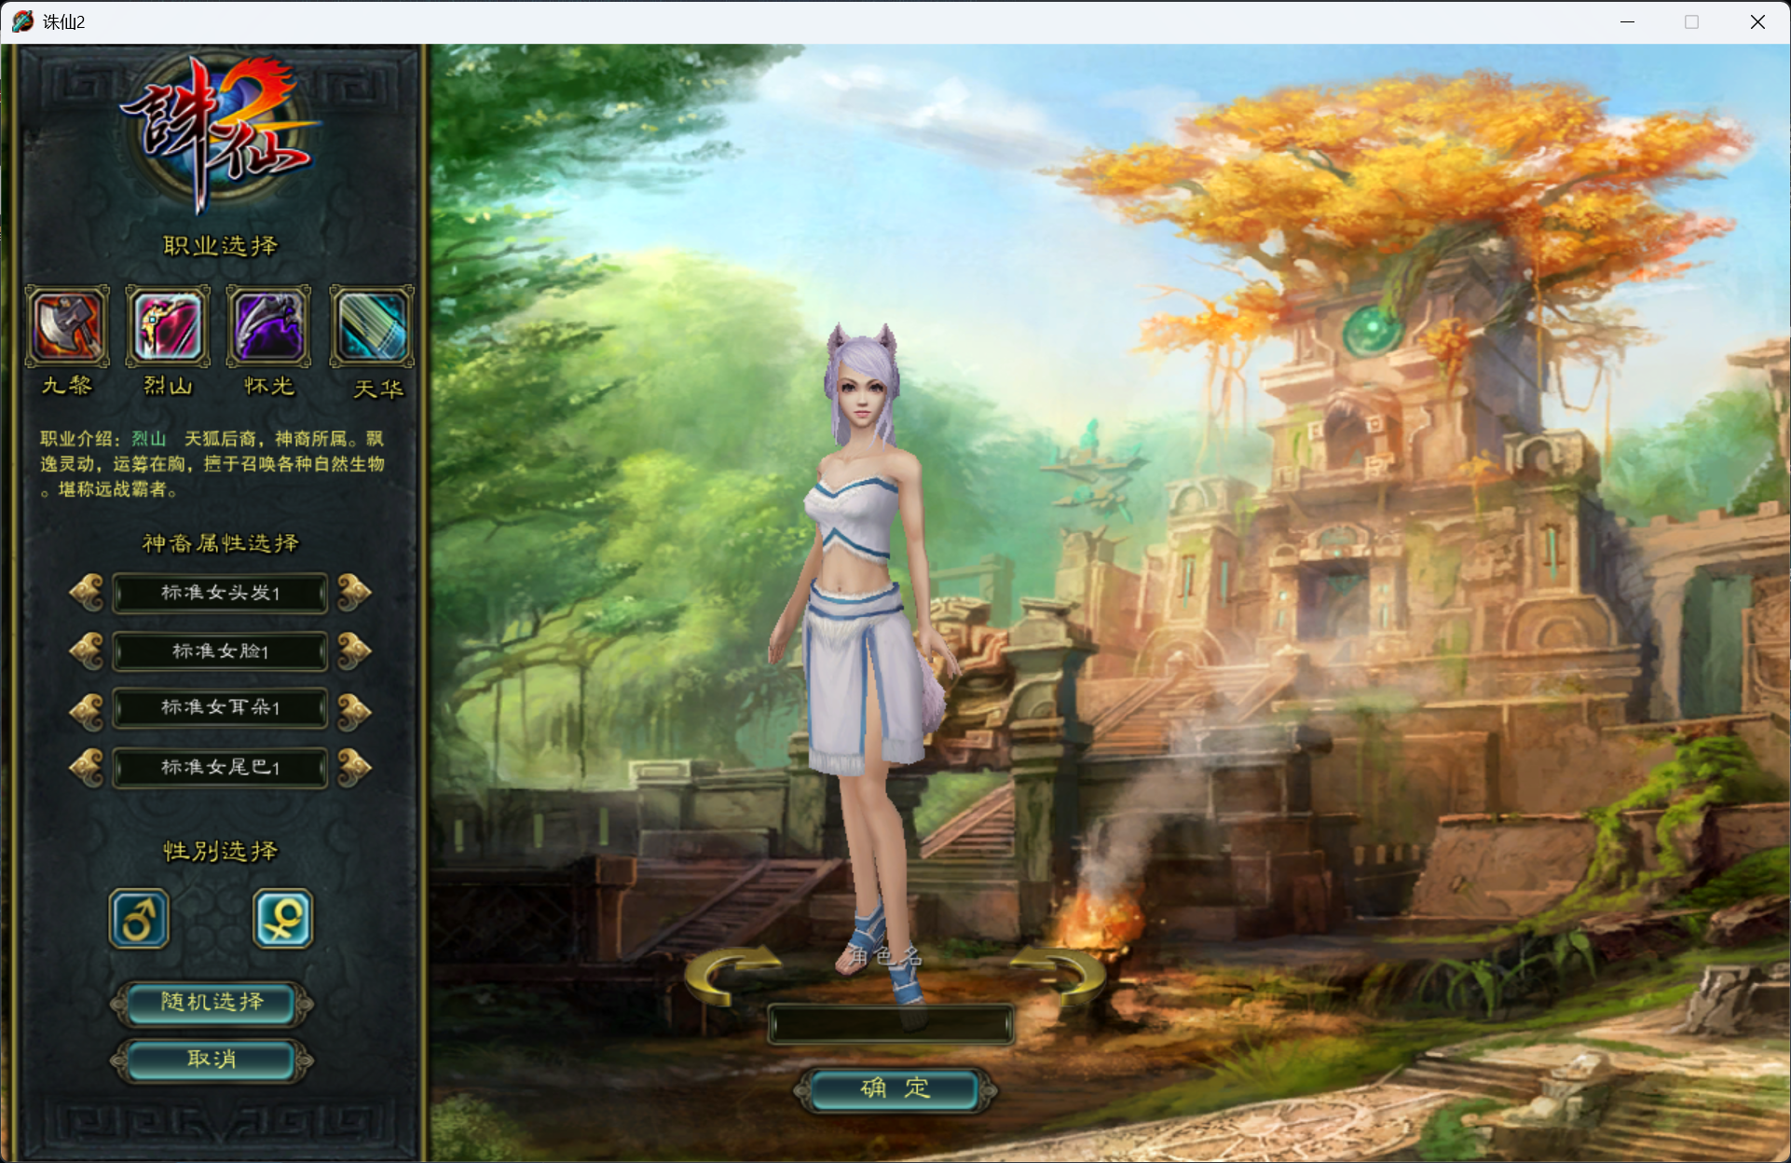Select female gender symbol
Image resolution: width=1791 pixels, height=1163 pixels.
pos(282,919)
